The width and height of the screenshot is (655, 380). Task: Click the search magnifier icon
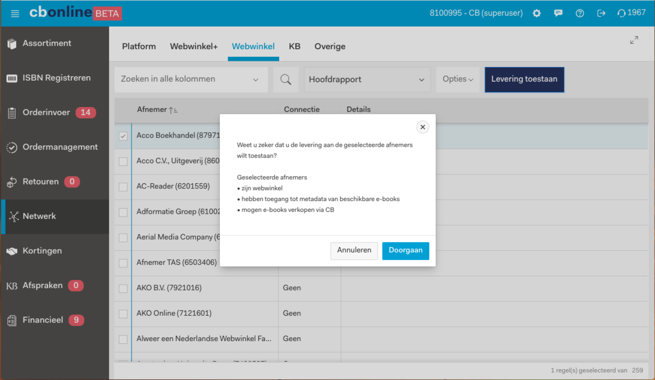click(286, 79)
